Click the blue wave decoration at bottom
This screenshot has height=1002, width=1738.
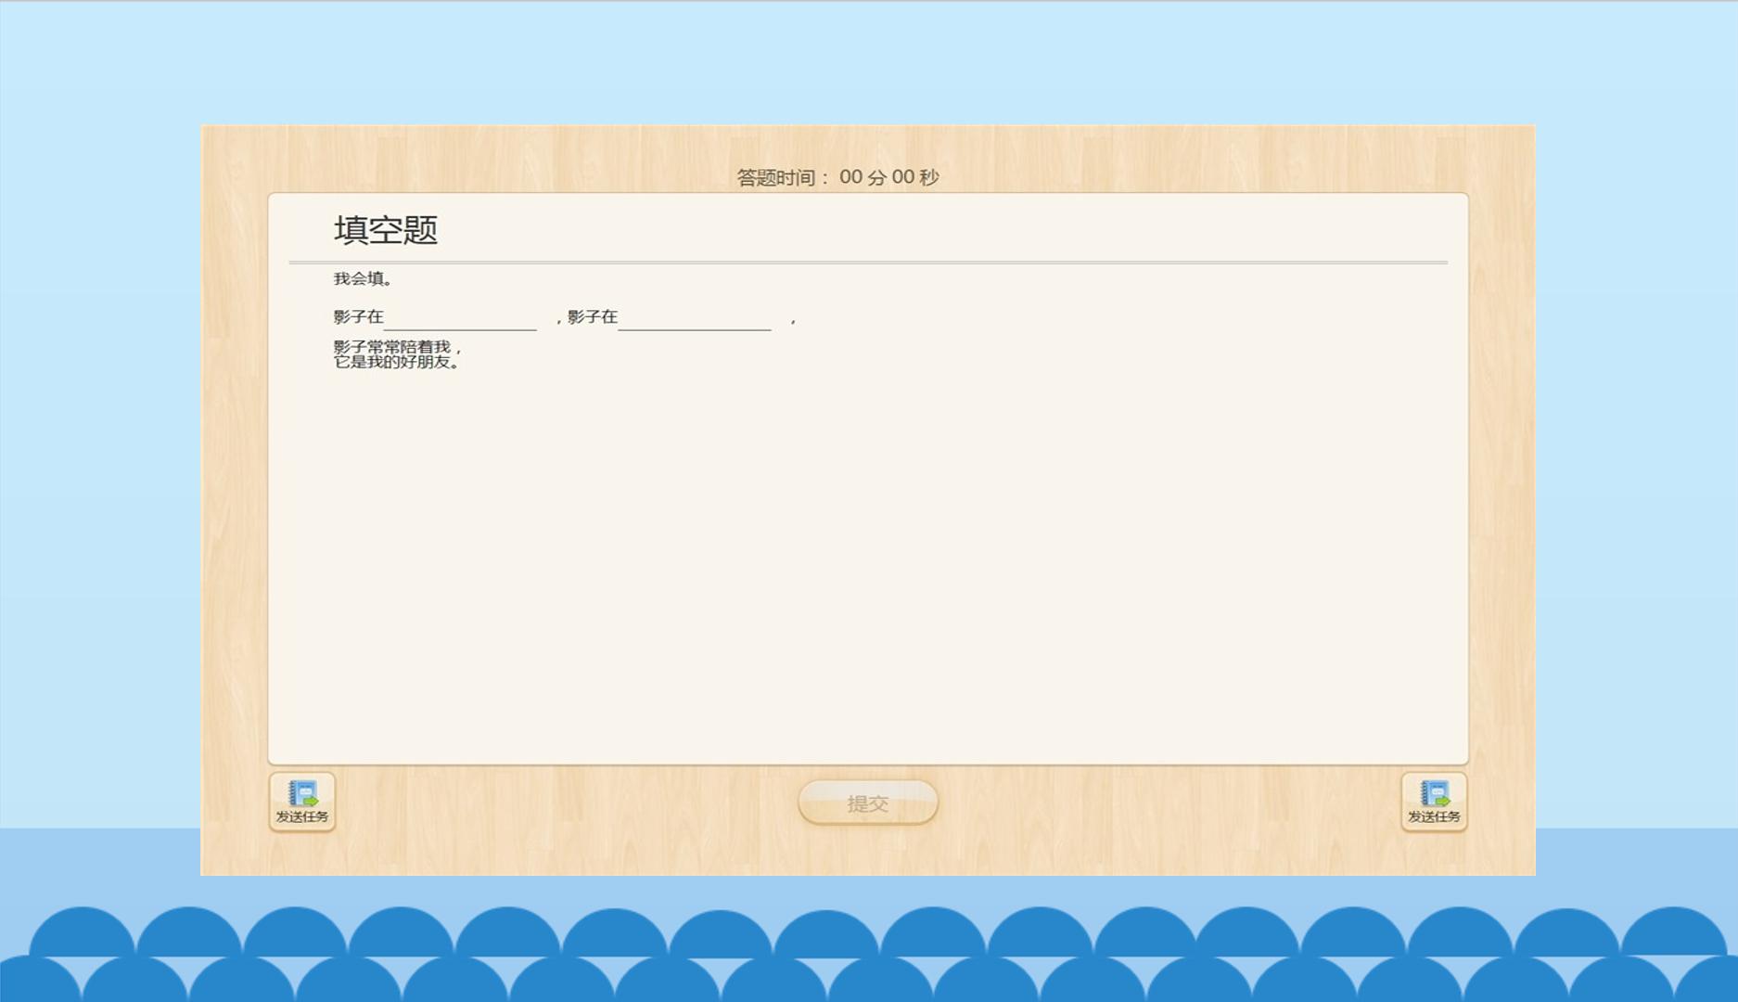(x=868, y=956)
